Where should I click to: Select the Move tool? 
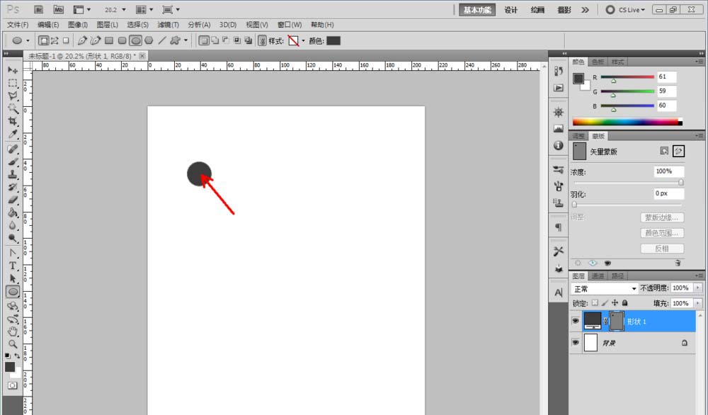point(13,70)
